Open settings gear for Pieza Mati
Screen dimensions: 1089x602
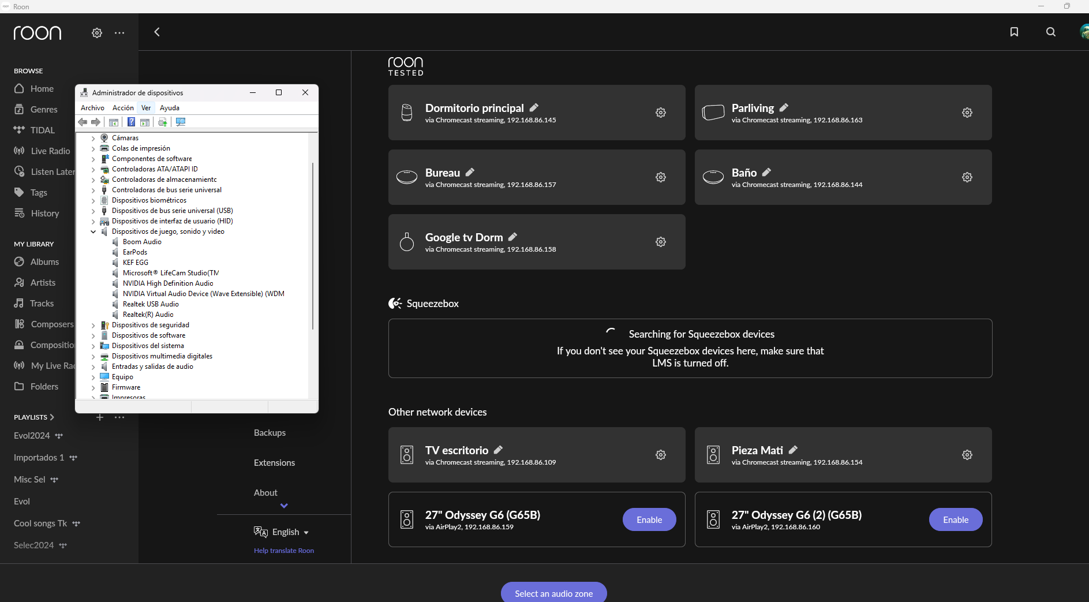click(x=967, y=455)
